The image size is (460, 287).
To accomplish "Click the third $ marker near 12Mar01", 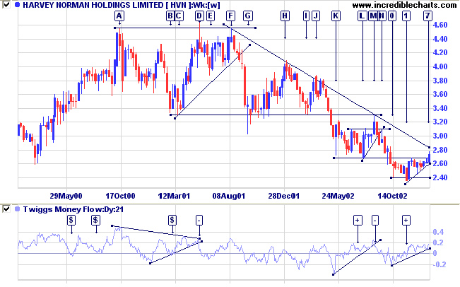I will coord(172,220).
